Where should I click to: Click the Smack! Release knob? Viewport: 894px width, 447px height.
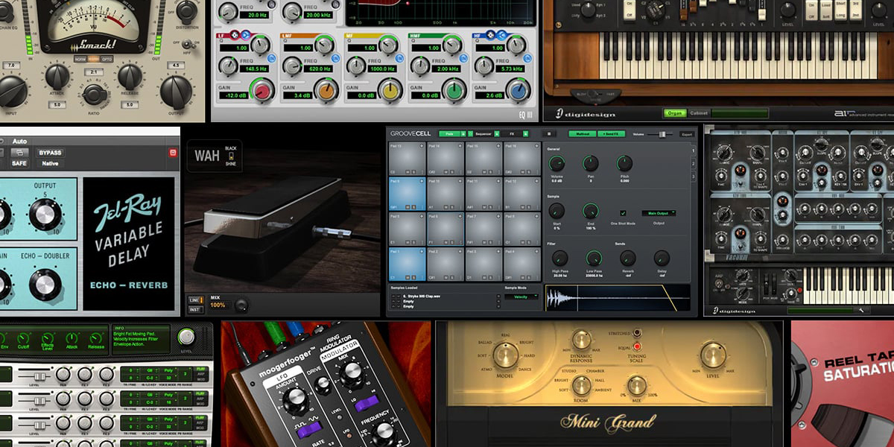[x=130, y=75]
